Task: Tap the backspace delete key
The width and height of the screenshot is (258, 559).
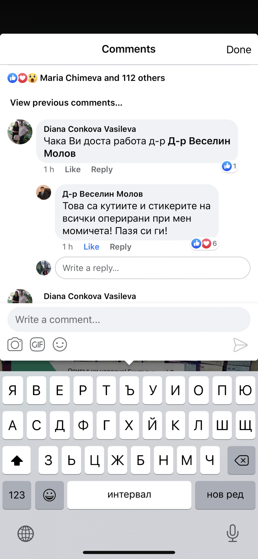Action: click(x=241, y=460)
